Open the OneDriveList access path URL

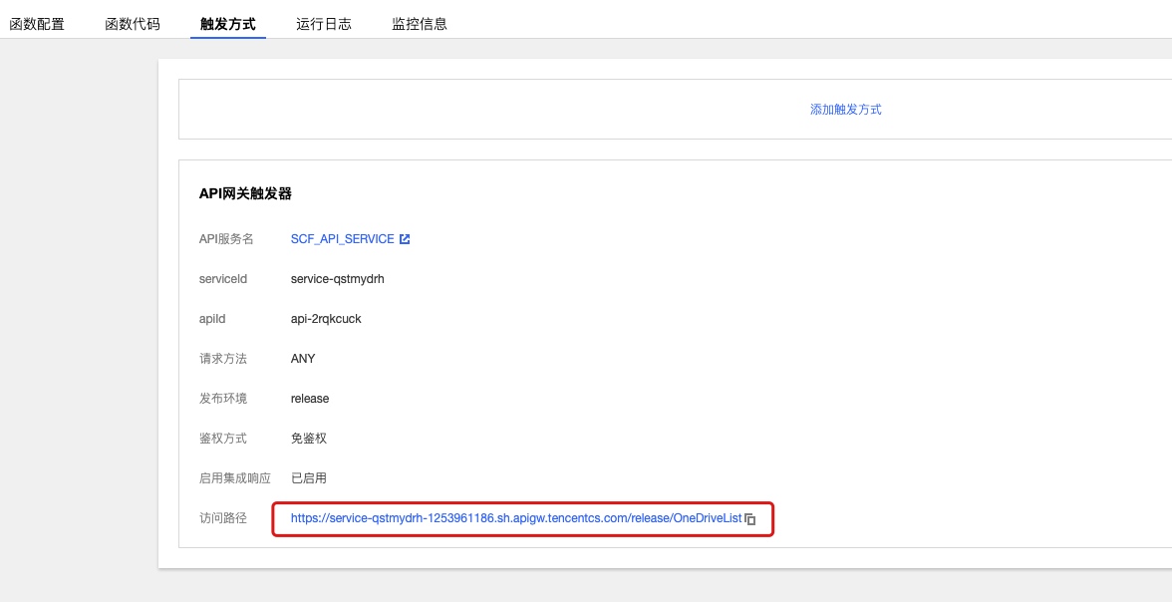click(515, 518)
